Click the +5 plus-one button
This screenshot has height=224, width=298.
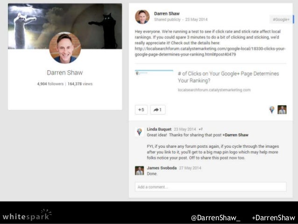tap(141, 109)
